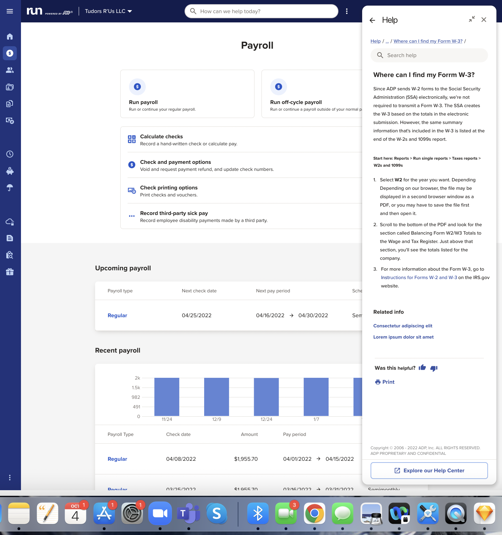Go to Home in the sidebar
Viewport: 502px width, 535px height.
point(10,36)
